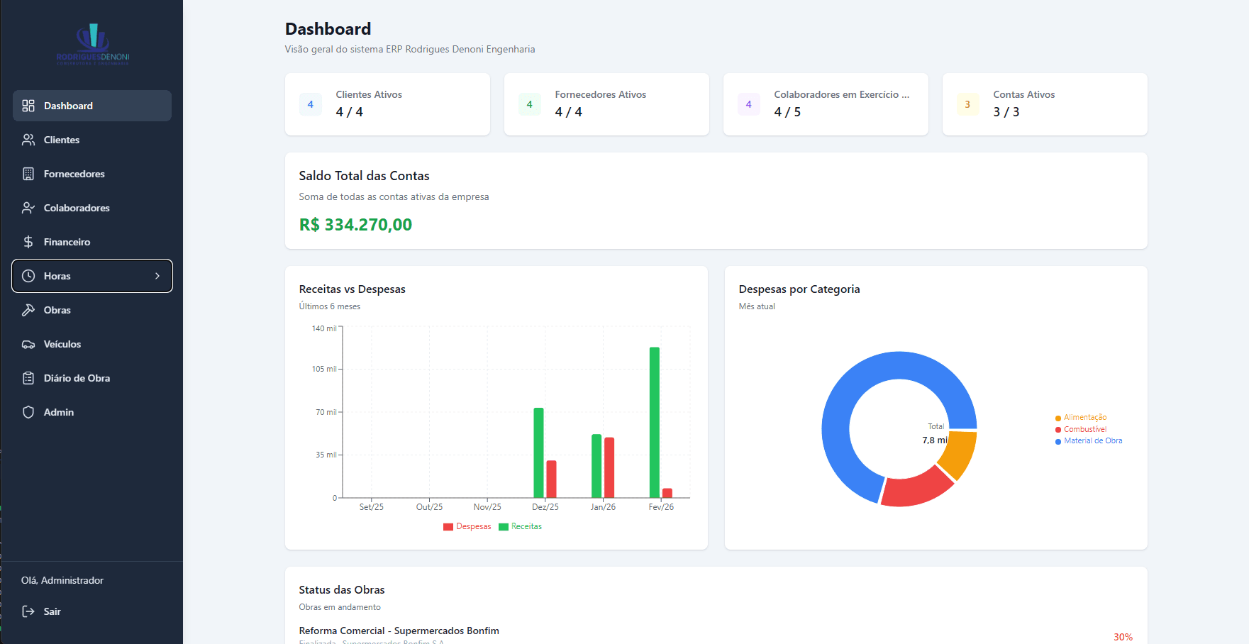Toggle Material de Obra legend entry
Viewport: 1249px width, 644px height.
click(1089, 441)
